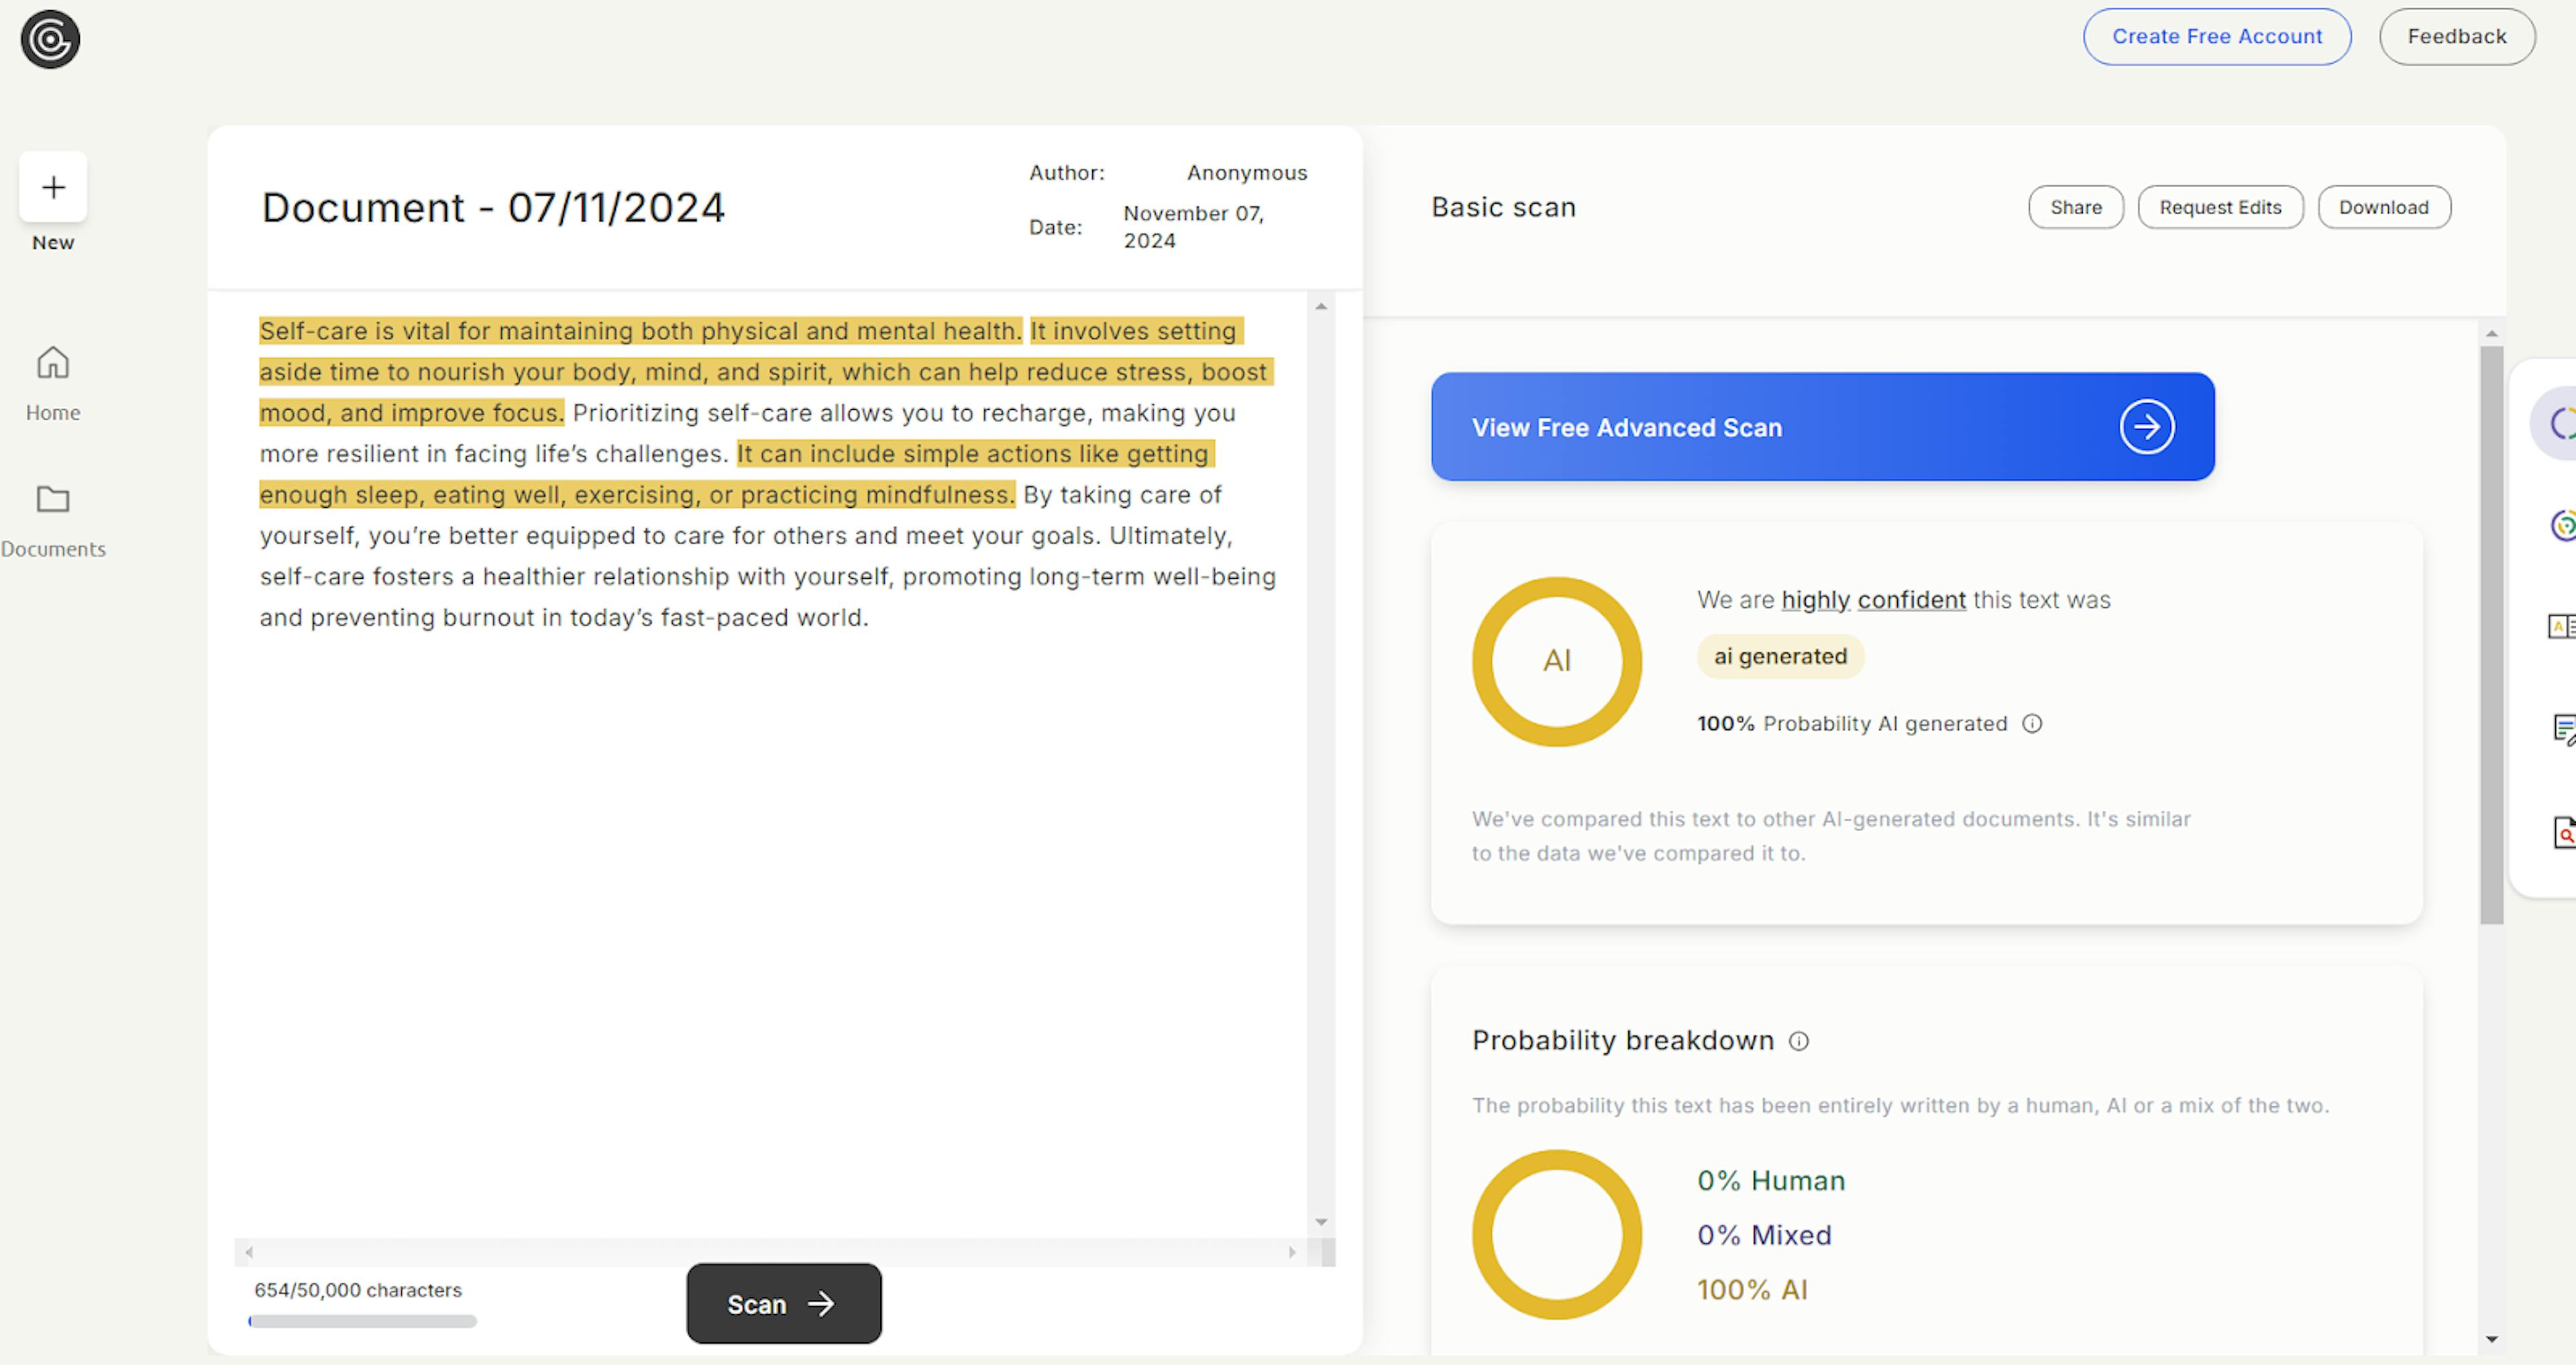The image size is (2576, 1365).
Task: Click arrow circle on View Free Advanced Scan
Action: click(2146, 427)
